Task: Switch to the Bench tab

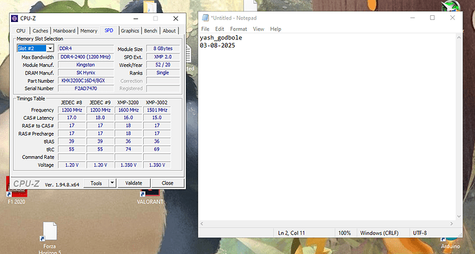Action: tap(151, 30)
